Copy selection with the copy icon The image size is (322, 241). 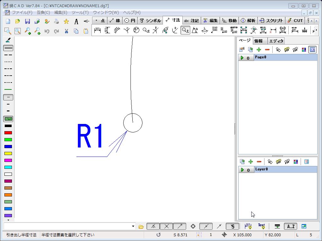pyautogui.click(x=76, y=31)
